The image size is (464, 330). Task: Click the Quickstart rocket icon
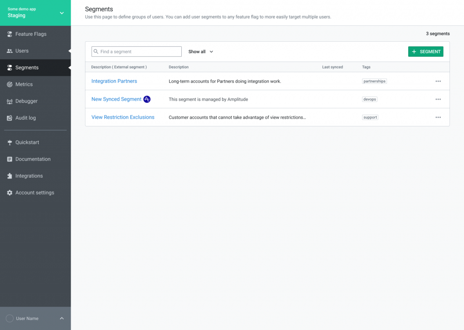click(9, 142)
